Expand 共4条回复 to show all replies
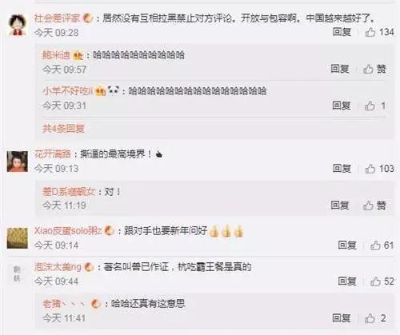400x335 pixels. pyautogui.click(x=63, y=129)
